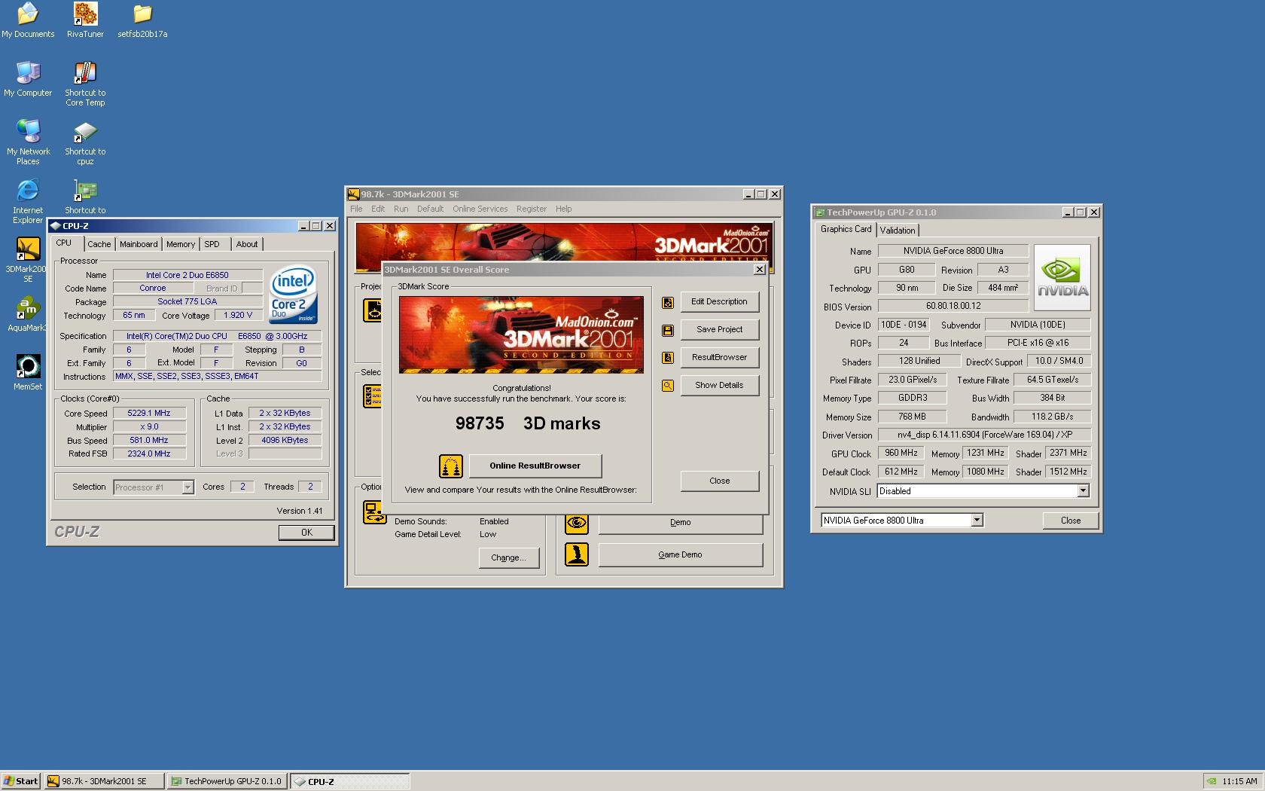Switch to GPU-Z taskbar item
This screenshot has height=791, width=1265.
227,781
